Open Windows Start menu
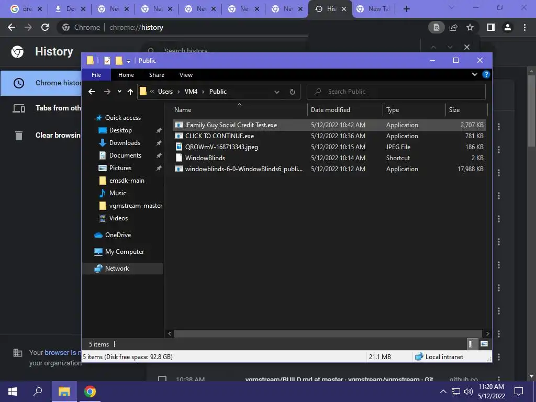Image resolution: width=536 pixels, height=402 pixels. pyautogui.click(x=13, y=392)
